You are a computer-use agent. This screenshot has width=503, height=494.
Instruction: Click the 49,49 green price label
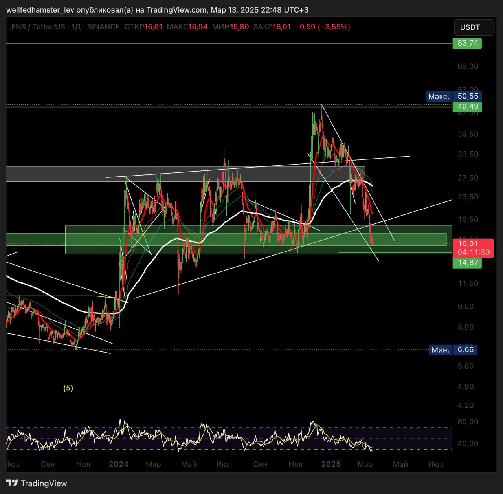(467, 107)
